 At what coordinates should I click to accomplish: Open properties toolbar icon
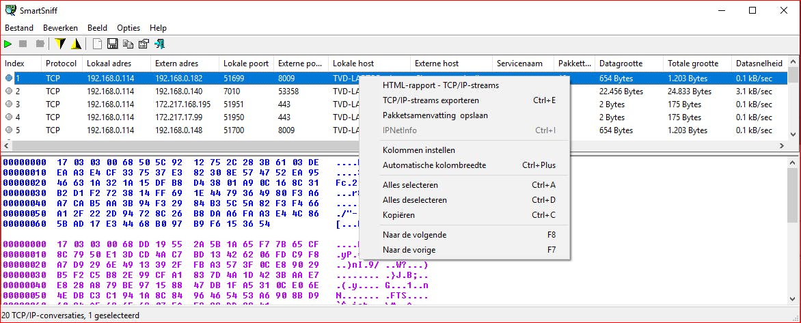144,44
